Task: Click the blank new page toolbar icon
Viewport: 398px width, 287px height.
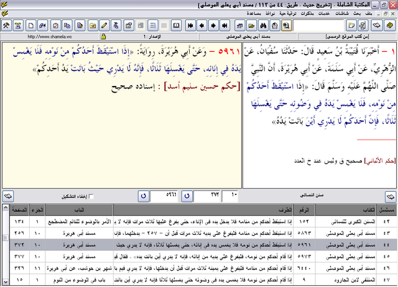Action: coord(30,26)
